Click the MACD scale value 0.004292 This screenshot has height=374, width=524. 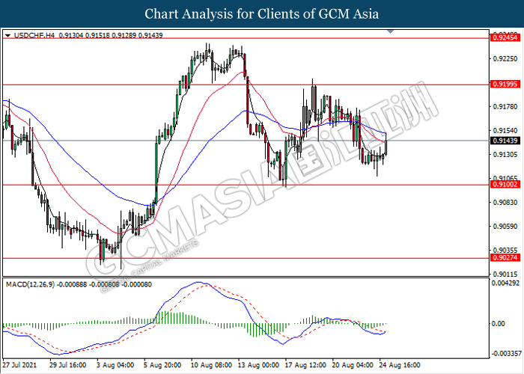[505, 283]
